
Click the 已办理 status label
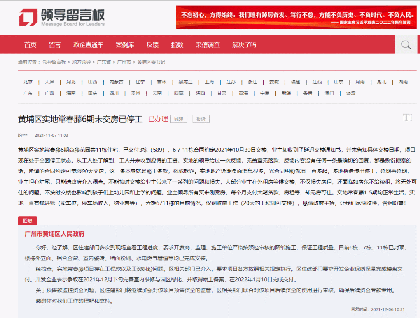pos(158,119)
